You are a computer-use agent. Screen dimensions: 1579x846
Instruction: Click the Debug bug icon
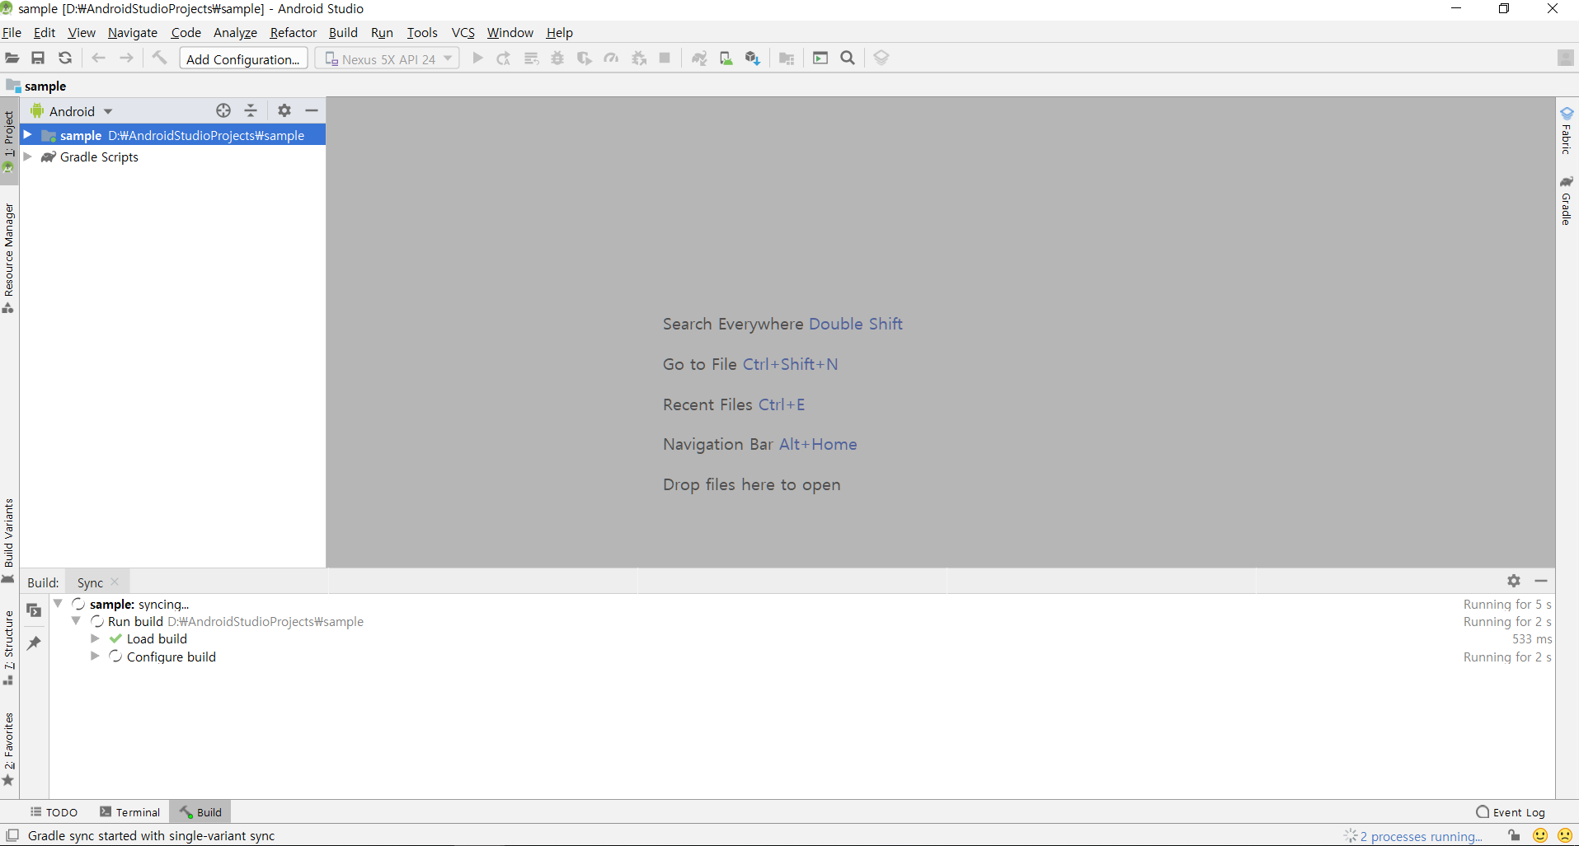[x=557, y=58]
